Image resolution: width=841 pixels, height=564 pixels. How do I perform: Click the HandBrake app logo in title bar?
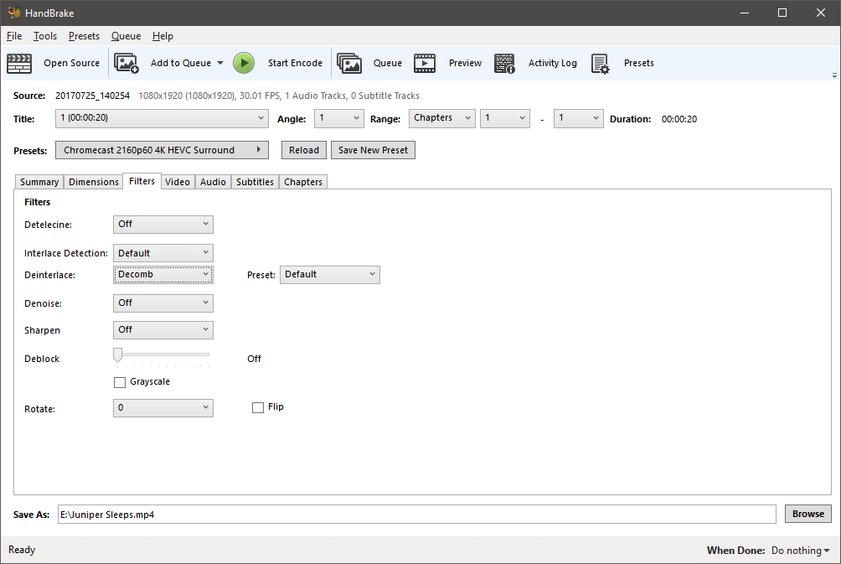tap(14, 13)
